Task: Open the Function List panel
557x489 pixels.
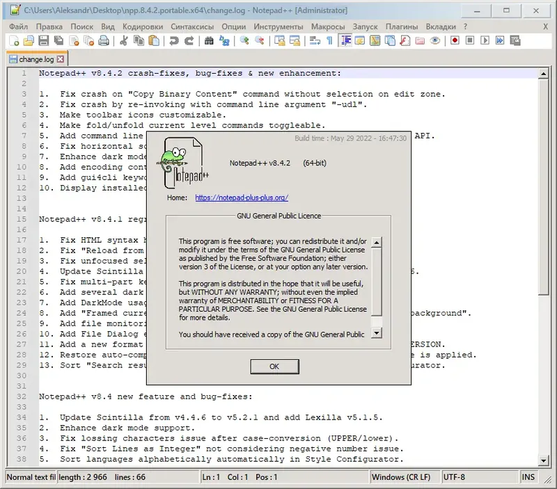Action: tap(405, 41)
